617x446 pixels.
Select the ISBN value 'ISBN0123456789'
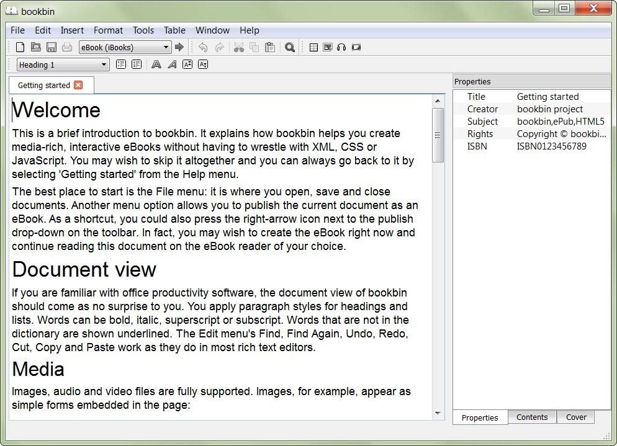[x=552, y=146]
